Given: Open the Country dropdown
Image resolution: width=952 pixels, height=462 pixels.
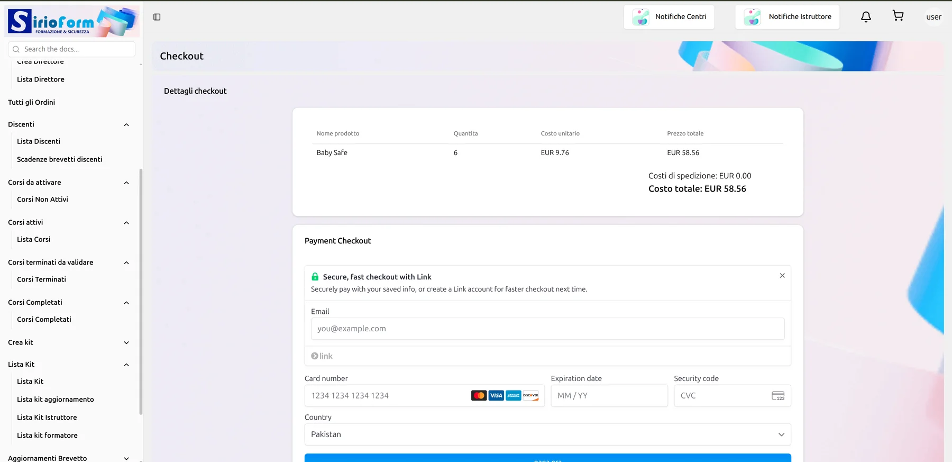Looking at the screenshot, I should (548, 434).
